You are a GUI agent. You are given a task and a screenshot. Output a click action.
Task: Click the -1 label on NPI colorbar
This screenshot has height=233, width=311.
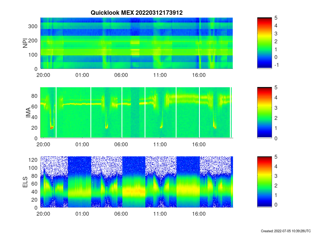coord(276,65)
